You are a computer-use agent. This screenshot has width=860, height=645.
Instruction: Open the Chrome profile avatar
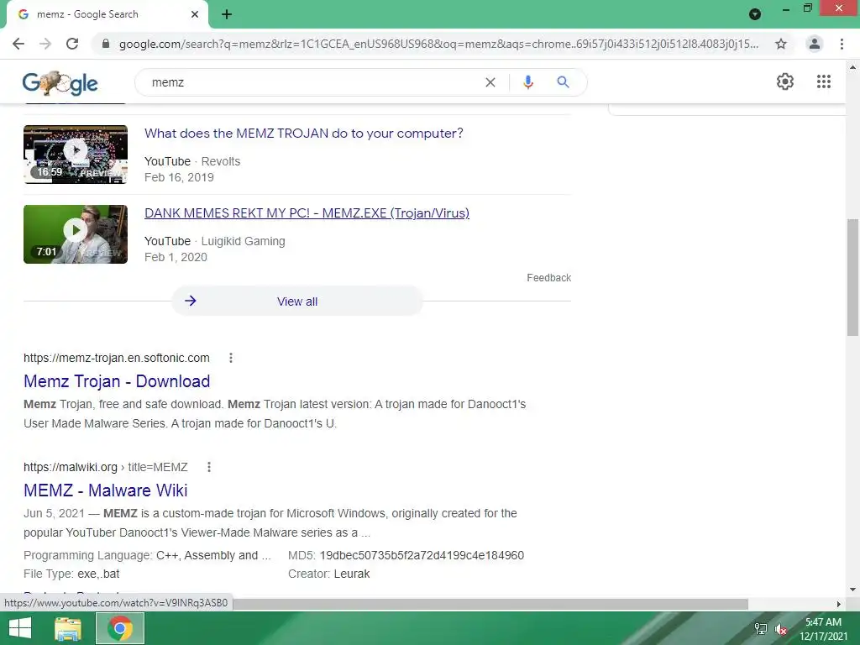815,44
